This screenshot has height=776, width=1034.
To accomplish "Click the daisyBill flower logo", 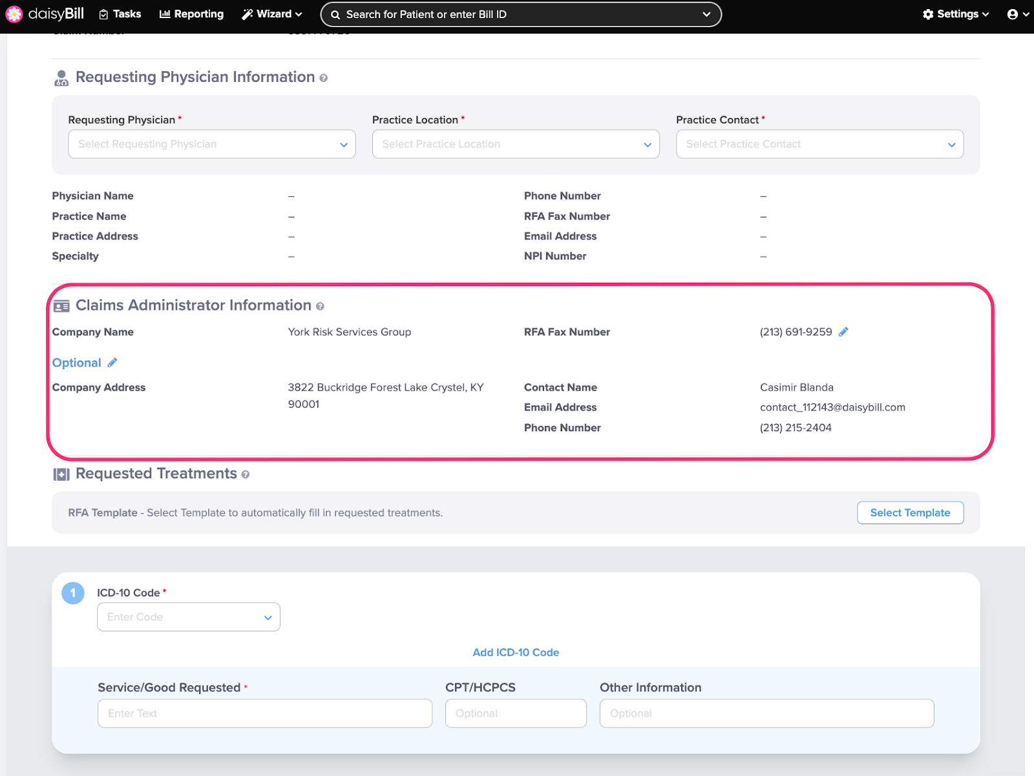I will pos(14,14).
